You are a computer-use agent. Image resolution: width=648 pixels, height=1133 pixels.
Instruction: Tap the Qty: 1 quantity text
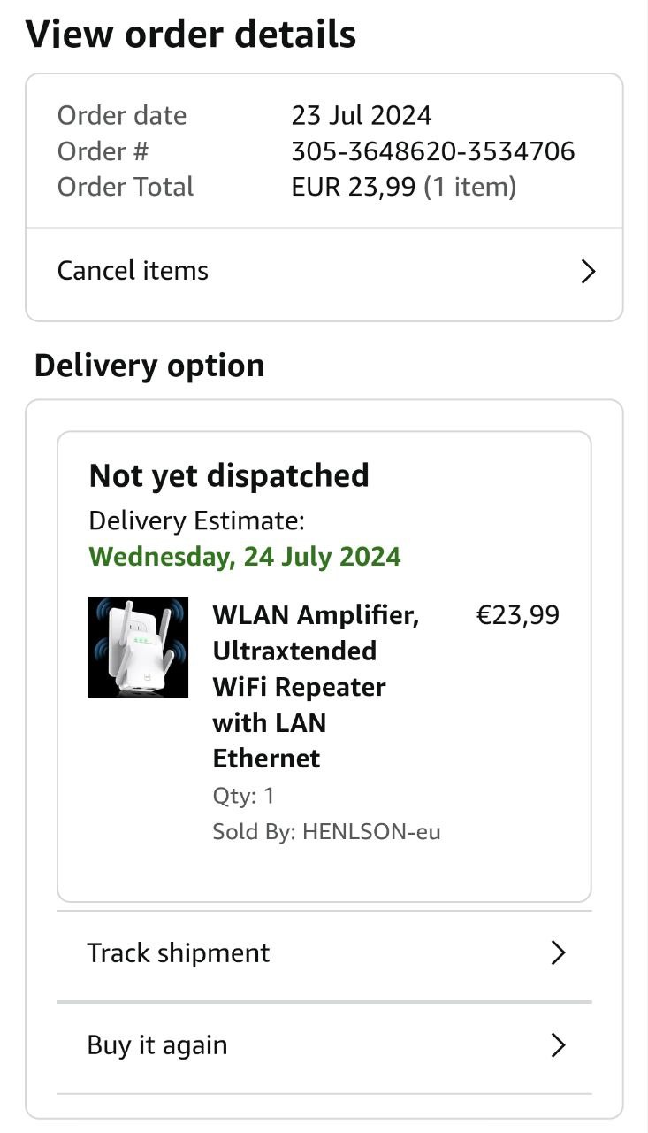[243, 796]
